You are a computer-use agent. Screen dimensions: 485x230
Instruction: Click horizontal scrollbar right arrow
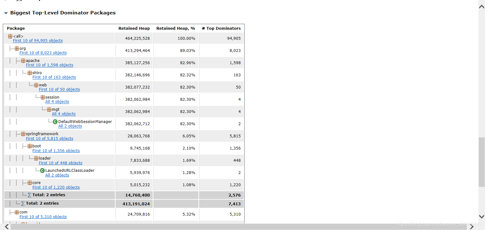click(x=472, y=227)
